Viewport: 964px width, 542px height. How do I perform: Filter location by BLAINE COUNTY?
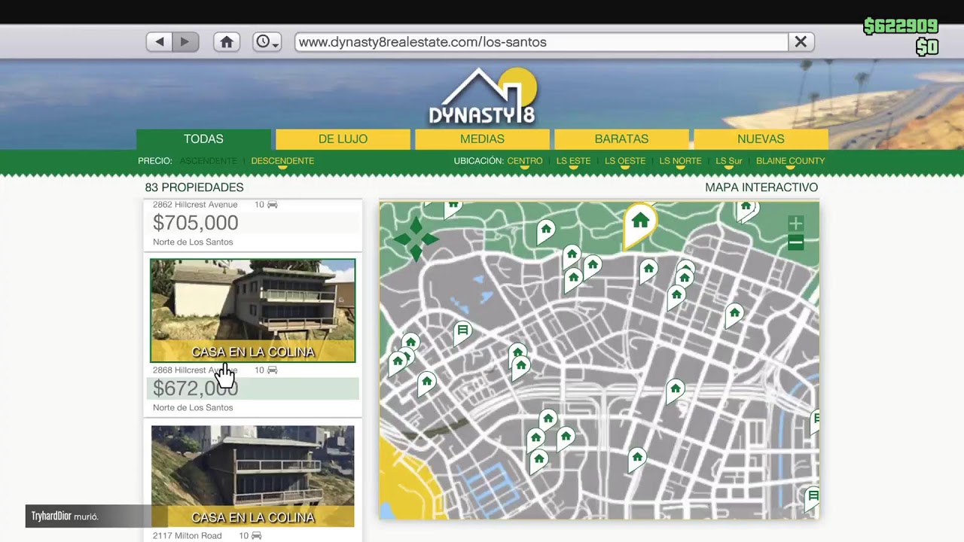click(x=791, y=161)
